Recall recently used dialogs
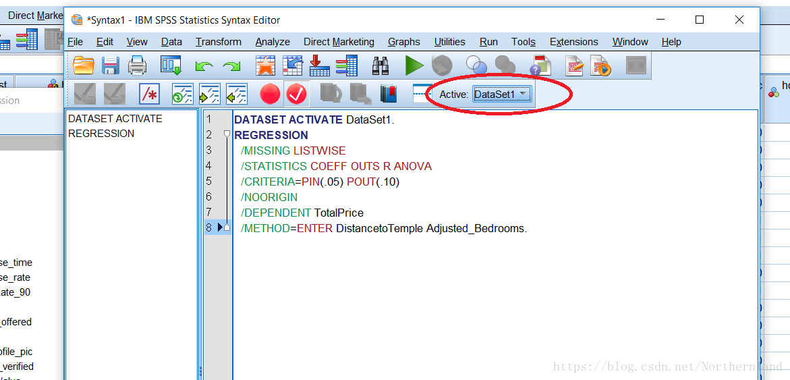This screenshot has height=380, width=790. click(x=171, y=65)
